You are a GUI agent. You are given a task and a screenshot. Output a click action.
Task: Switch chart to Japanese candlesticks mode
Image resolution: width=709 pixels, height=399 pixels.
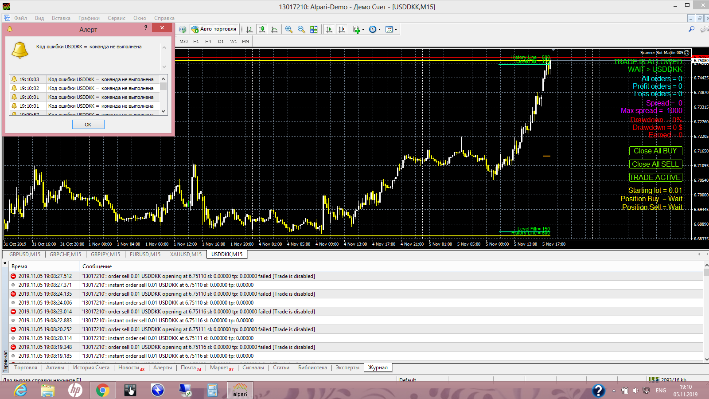coord(262,29)
